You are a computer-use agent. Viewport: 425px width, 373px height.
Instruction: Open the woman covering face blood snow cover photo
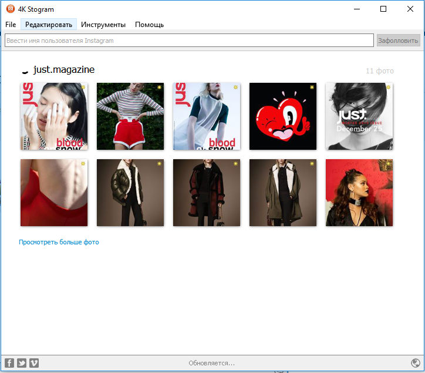(x=54, y=116)
